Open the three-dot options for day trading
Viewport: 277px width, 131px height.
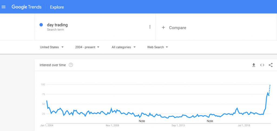[150, 27]
